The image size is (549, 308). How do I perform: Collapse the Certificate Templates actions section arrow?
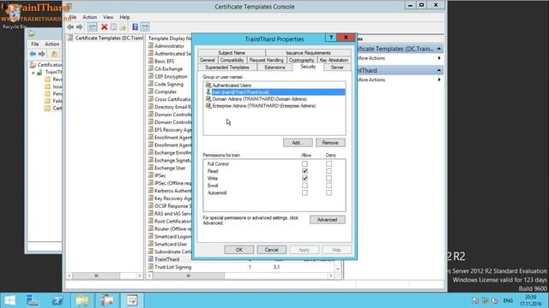[x=438, y=49]
